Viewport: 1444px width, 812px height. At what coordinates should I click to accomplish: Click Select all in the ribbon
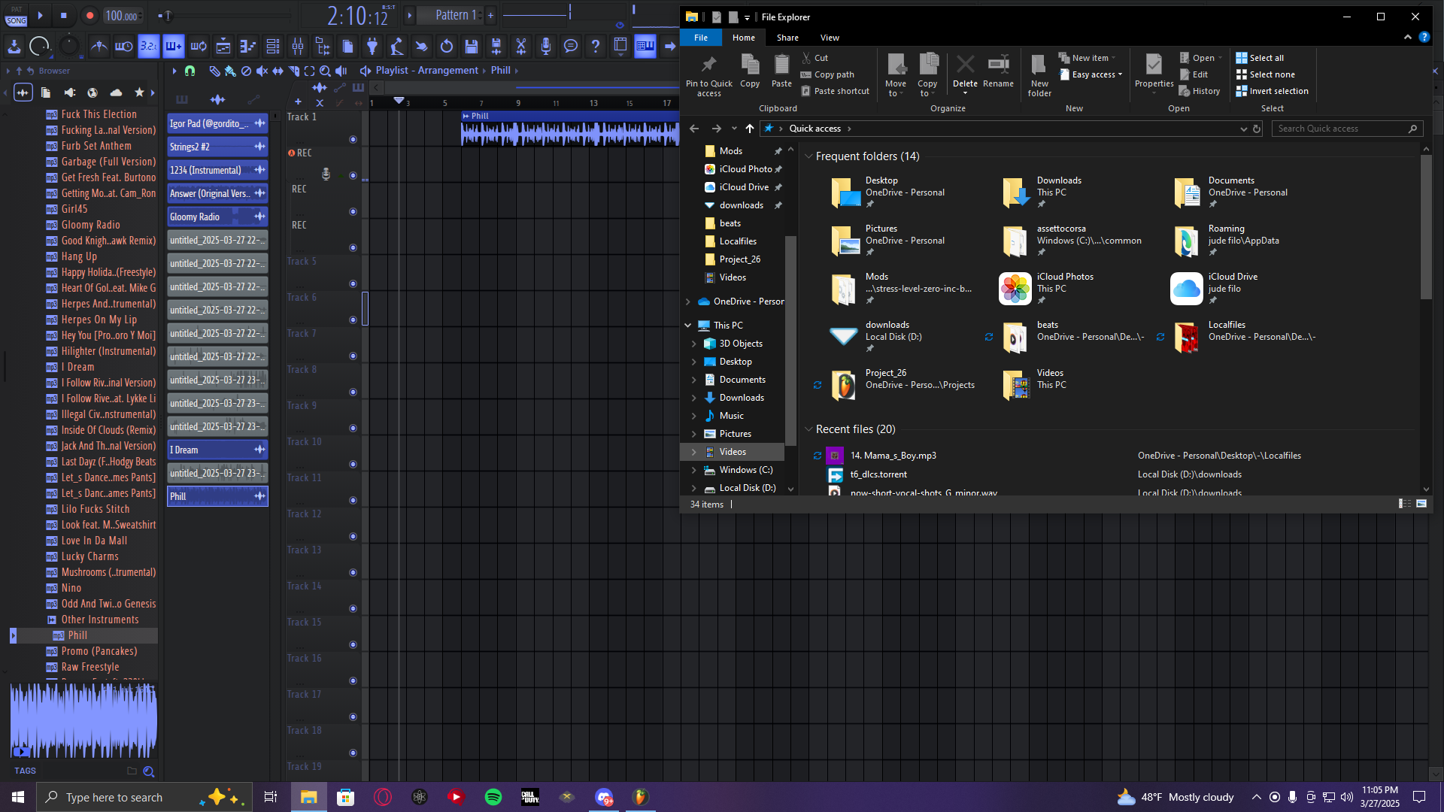[x=1266, y=58]
